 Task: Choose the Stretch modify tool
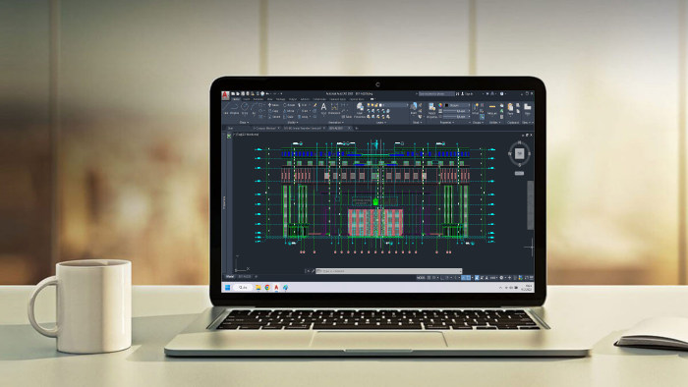coord(274,117)
